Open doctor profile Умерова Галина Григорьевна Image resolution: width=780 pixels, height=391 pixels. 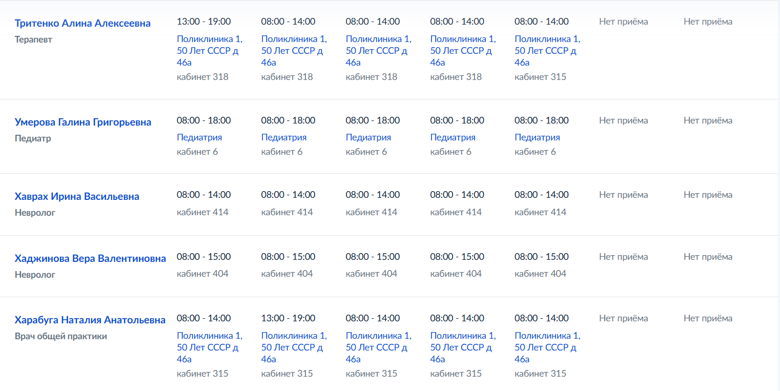point(83,122)
